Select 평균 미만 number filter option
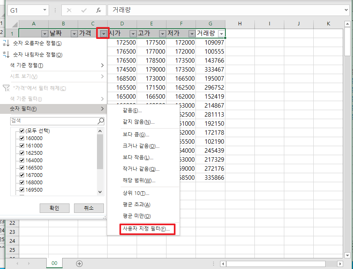Image resolution: width=353 pixels, height=269 pixels. 144,216
